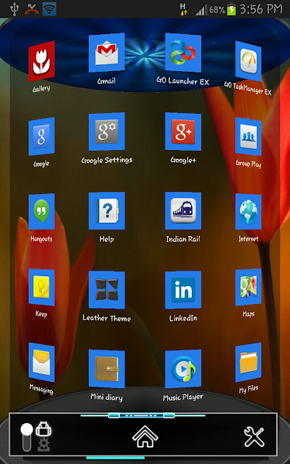The height and width of the screenshot is (464, 290).
Task: Open the Maps app icon
Action: click(x=248, y=287)
